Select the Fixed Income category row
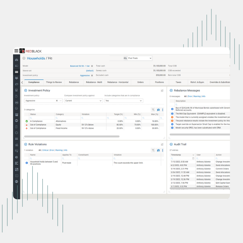Image resolution: width=243 pixels, height=243 pixels. [94, 128]
